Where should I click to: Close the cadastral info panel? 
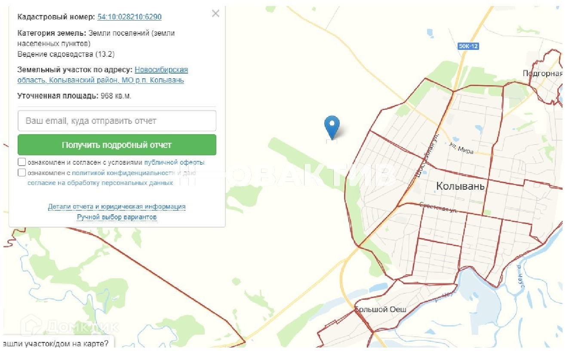pos(215,14)
